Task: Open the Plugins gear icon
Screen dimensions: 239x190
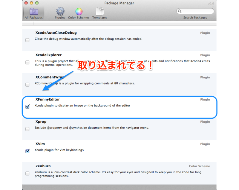Action: click(x=60, y=11)
